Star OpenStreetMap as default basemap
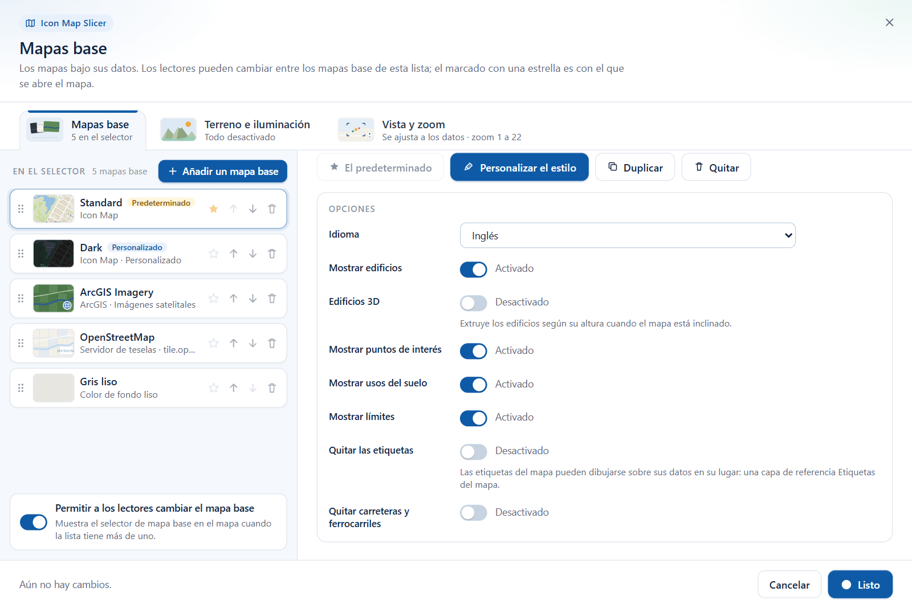912x608 pixels. pyautogui.click(x=214, y=343)
